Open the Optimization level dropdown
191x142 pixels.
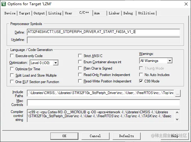pyautogui.click(x=56, y=63)
